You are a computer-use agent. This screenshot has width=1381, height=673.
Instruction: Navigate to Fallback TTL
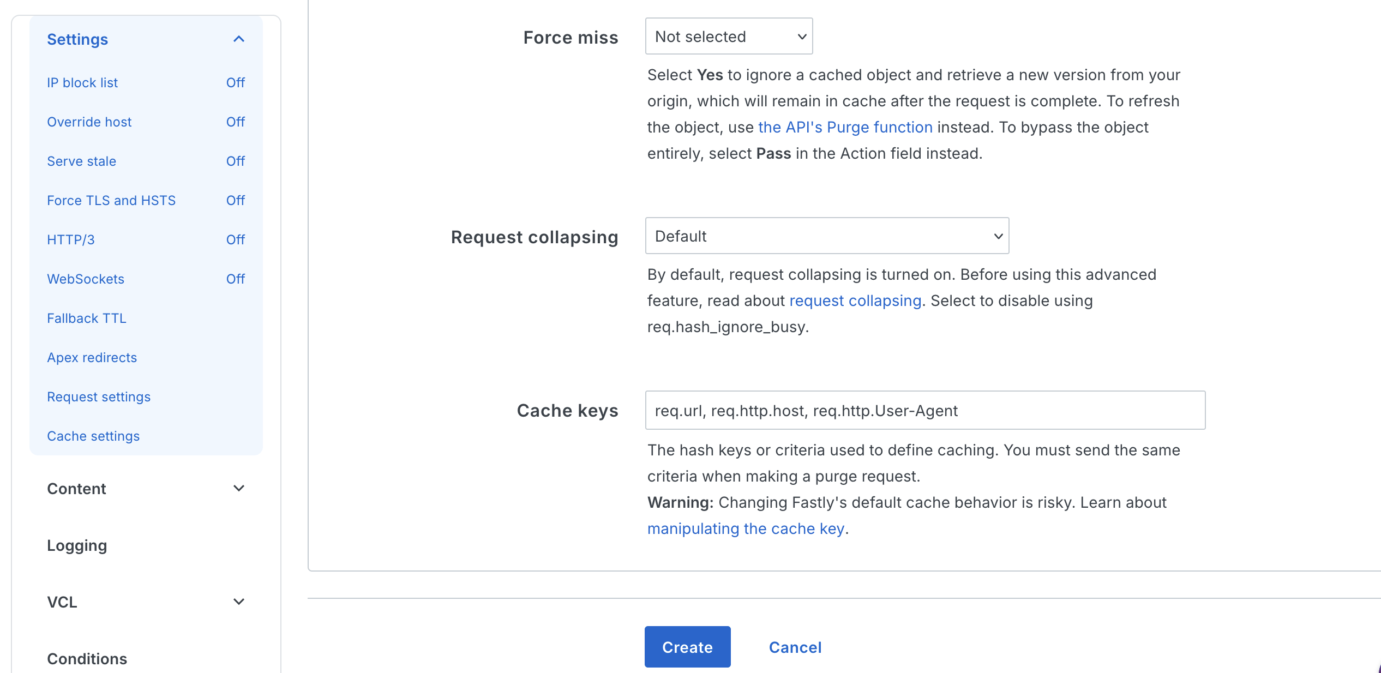(87, 319)
